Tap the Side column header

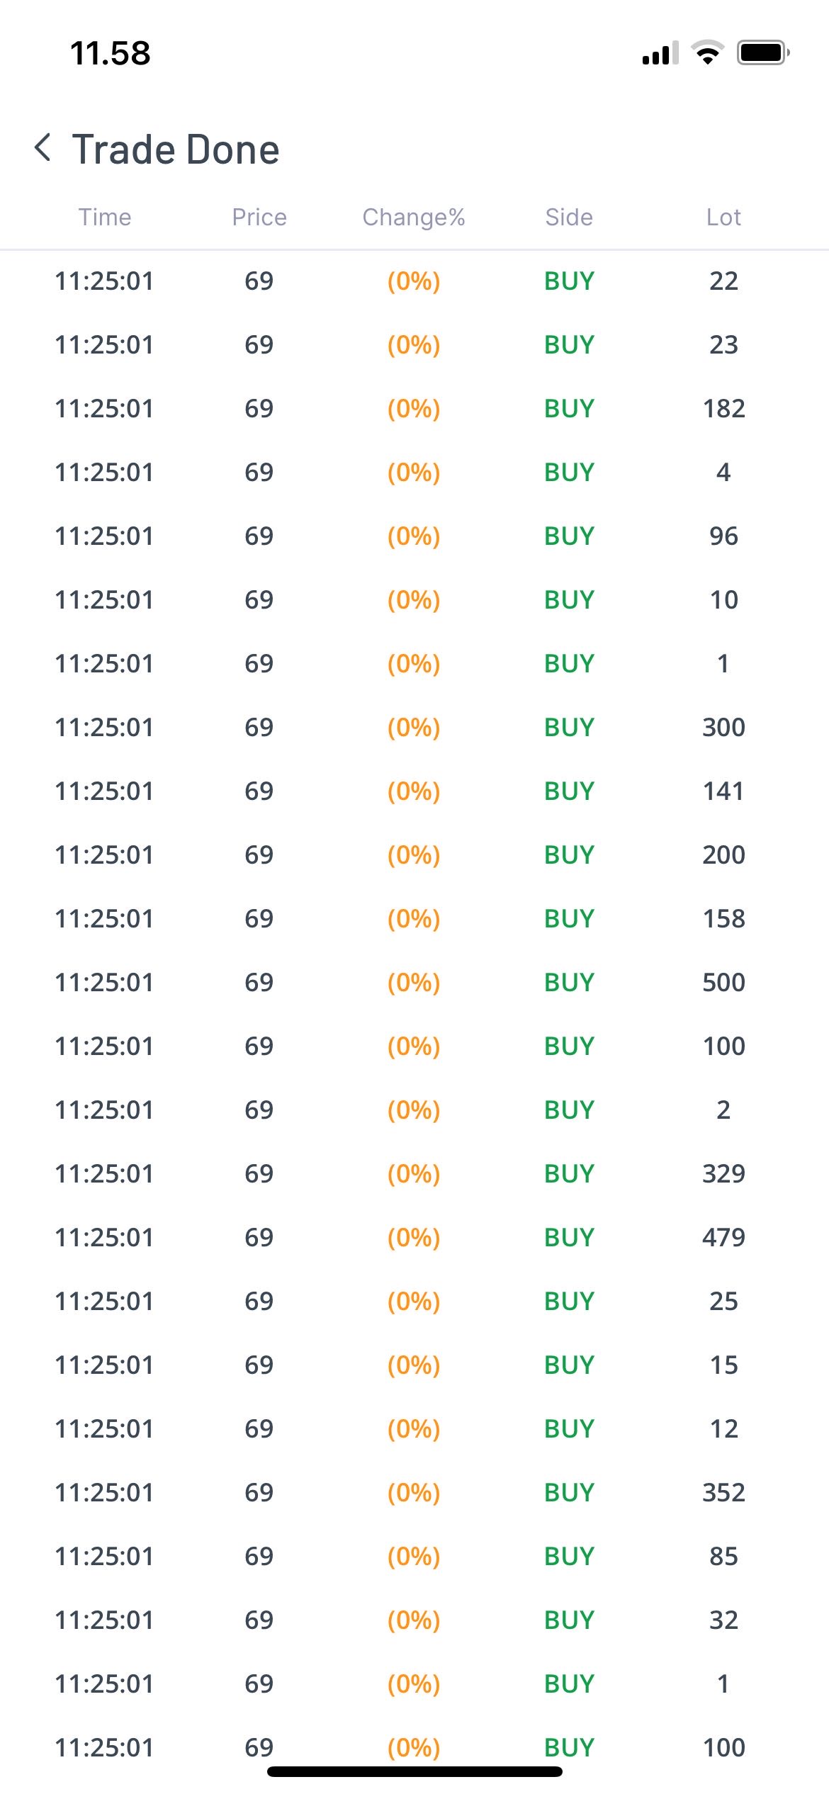pos(569,217)
